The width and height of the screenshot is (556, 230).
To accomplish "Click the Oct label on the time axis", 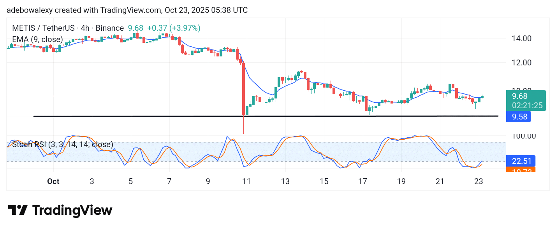I will pos(53,181).
